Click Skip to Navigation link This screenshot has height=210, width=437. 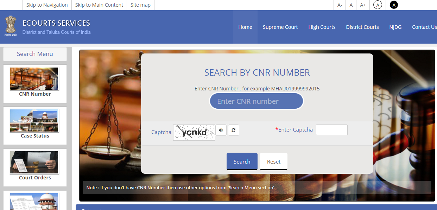click(x=47, y=5)
